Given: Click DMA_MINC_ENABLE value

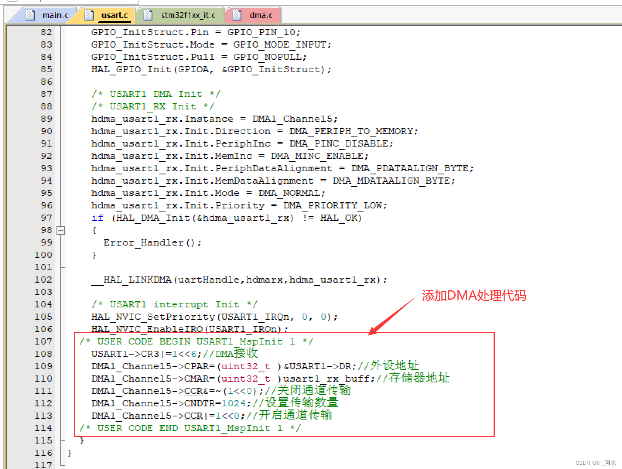Looking at the screenshot, I should 317,156.
